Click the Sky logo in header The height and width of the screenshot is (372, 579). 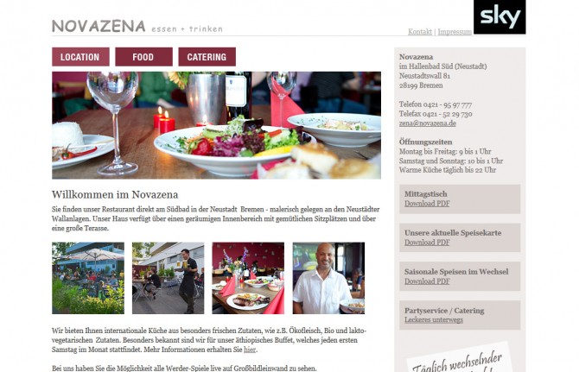499,17
